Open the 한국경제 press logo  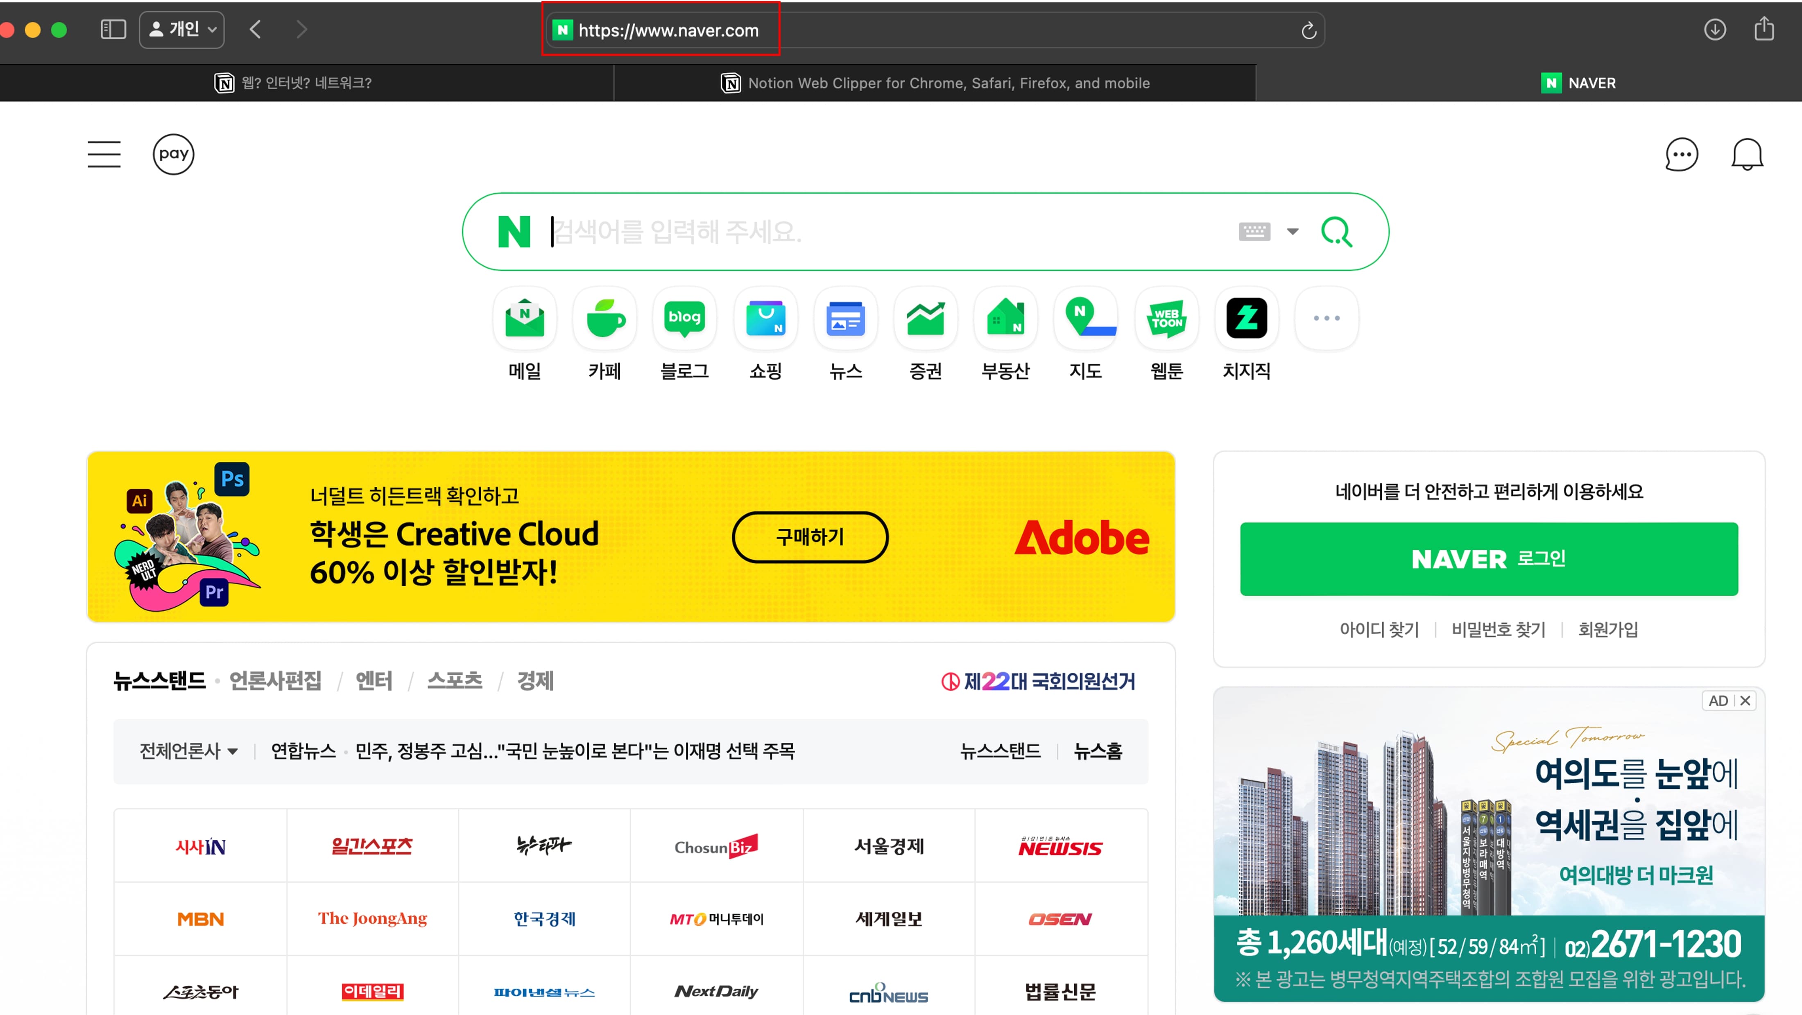(544, 919)
